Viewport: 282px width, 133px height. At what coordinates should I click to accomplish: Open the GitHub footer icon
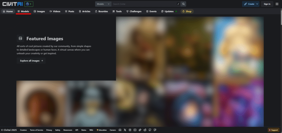click(150, 130)
